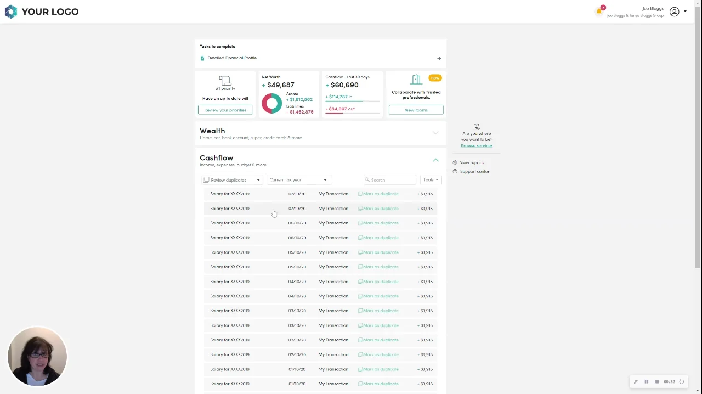Click the will scroll icon above #1 priority
This screenshot has height=394, width=702.
pos(225,81)
